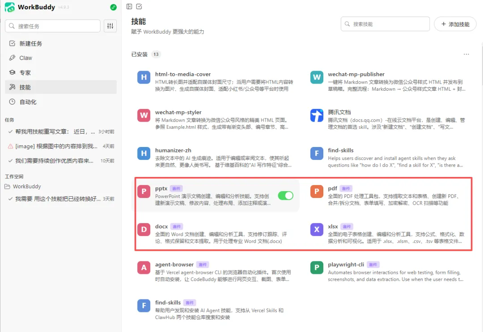This screenshot has height=332, width=483.
Task: Click the installed count badge 13
Action: (x=156, y=54)
